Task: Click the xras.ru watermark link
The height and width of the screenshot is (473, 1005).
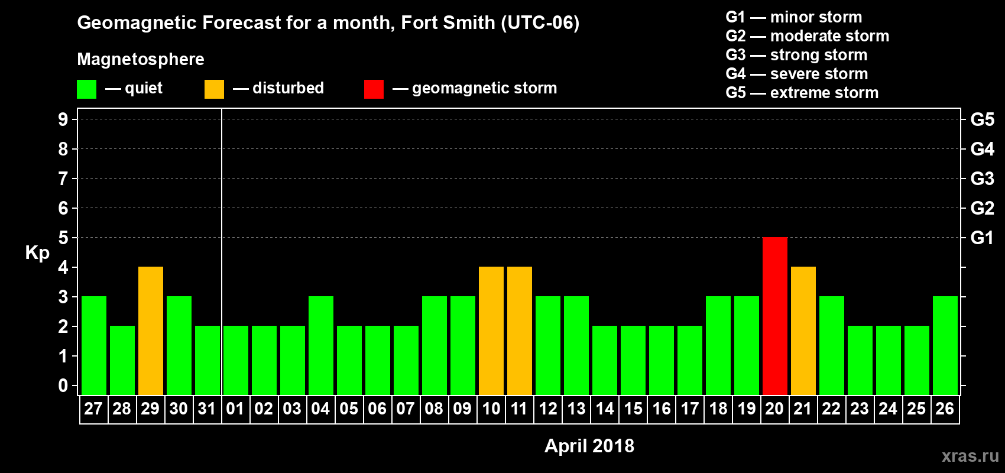Action: [x=970, y=456]
